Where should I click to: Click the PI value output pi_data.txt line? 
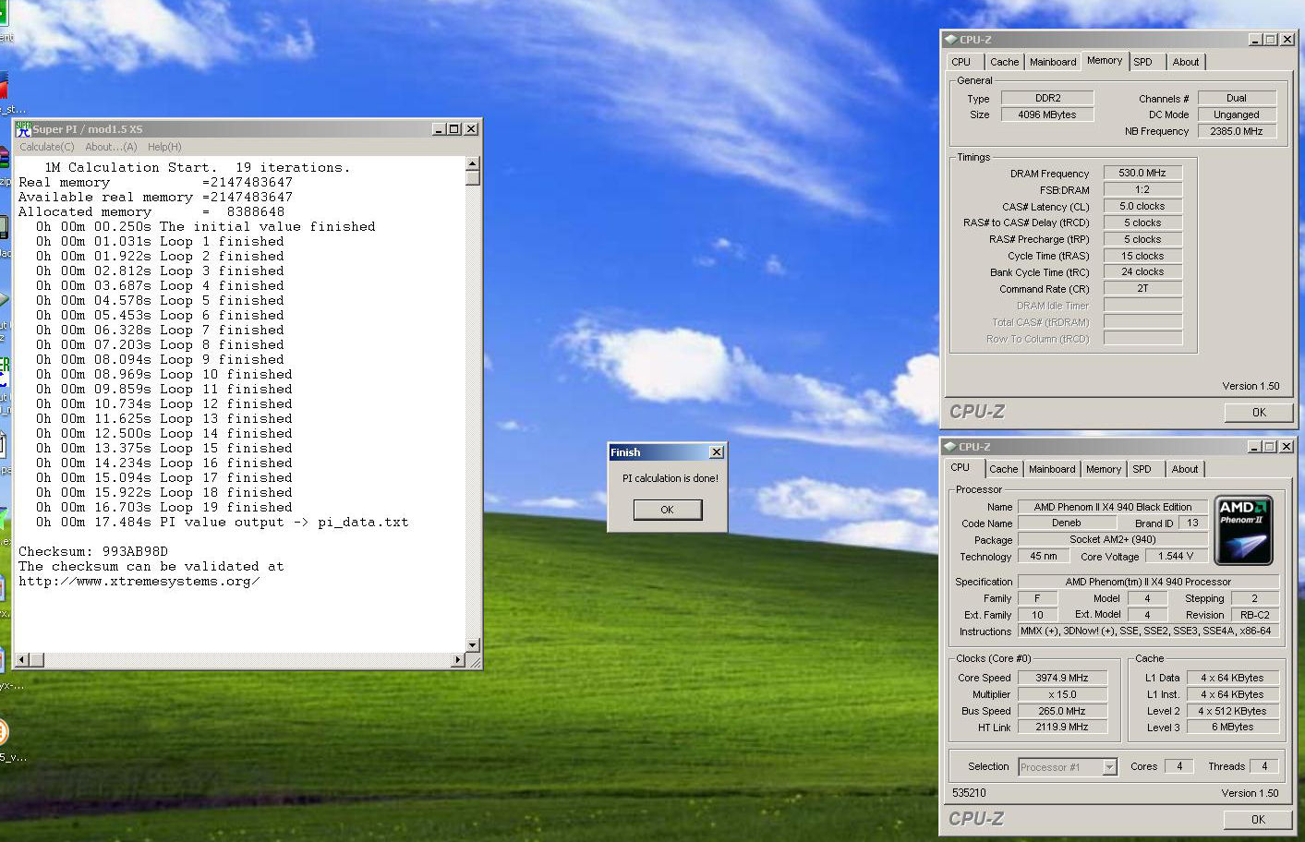pyautogui.click(x=222, y=522)
